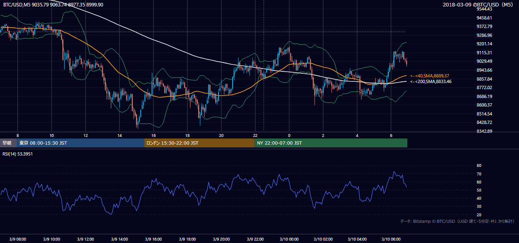Click the '3/10 04:00' date label
Viewport: 519px width, 243px height.
click(x=357, y=239)
